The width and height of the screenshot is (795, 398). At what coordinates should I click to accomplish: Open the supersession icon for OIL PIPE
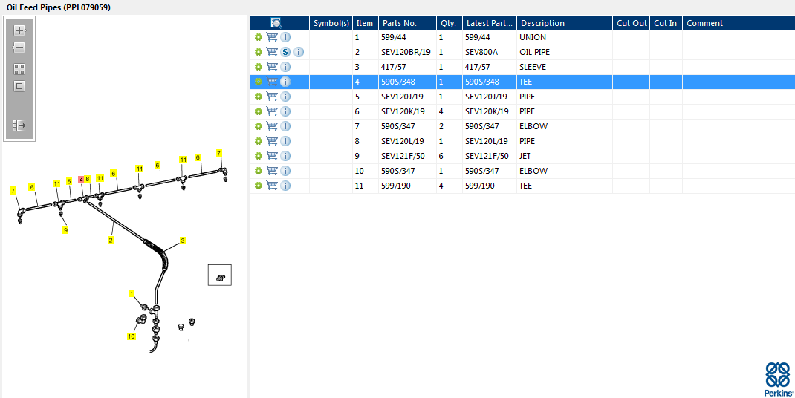coord(285,52)
